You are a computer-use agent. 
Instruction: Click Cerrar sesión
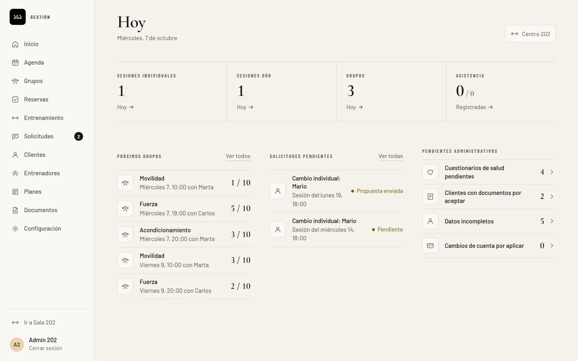46,348
